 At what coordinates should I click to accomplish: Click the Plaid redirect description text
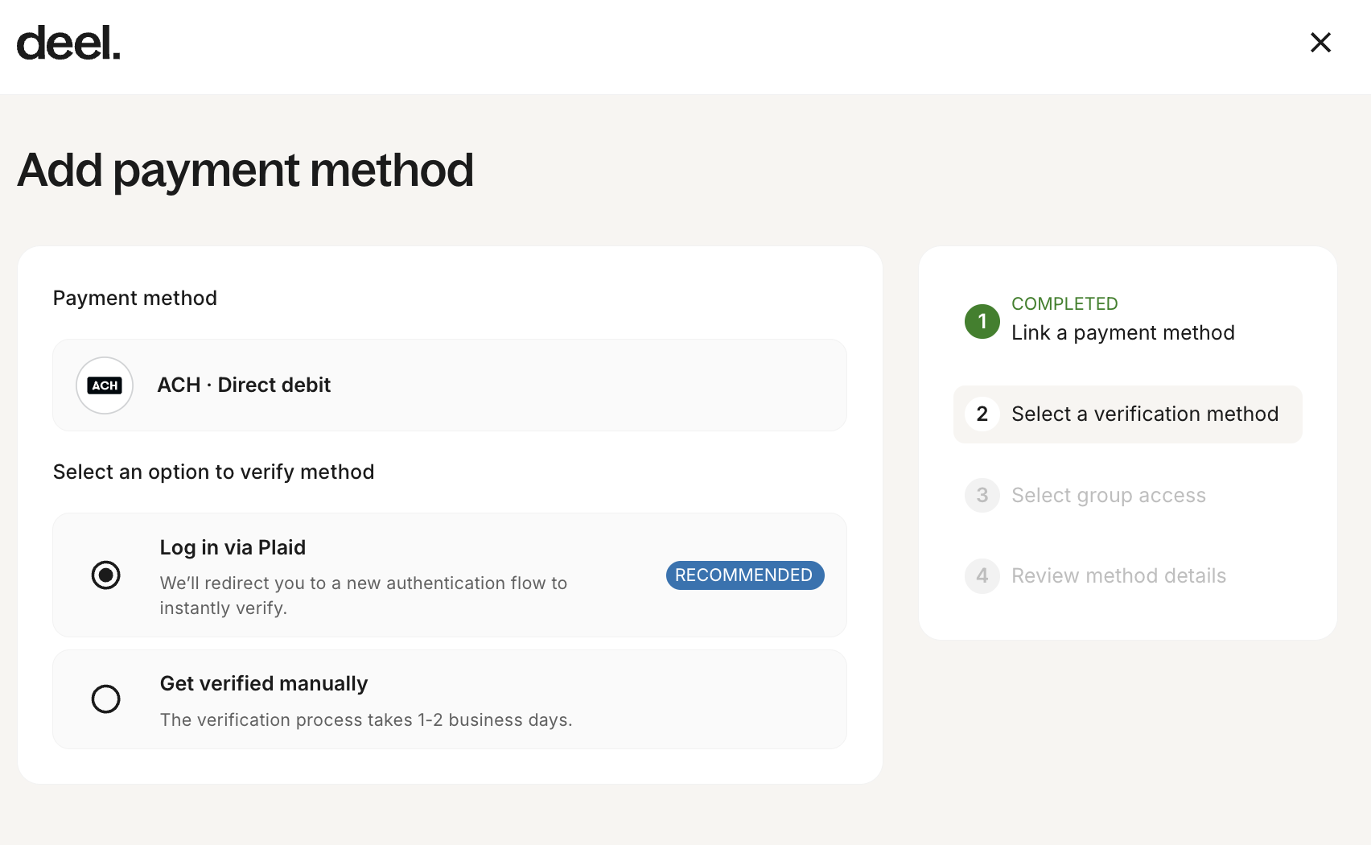point(364,596)
